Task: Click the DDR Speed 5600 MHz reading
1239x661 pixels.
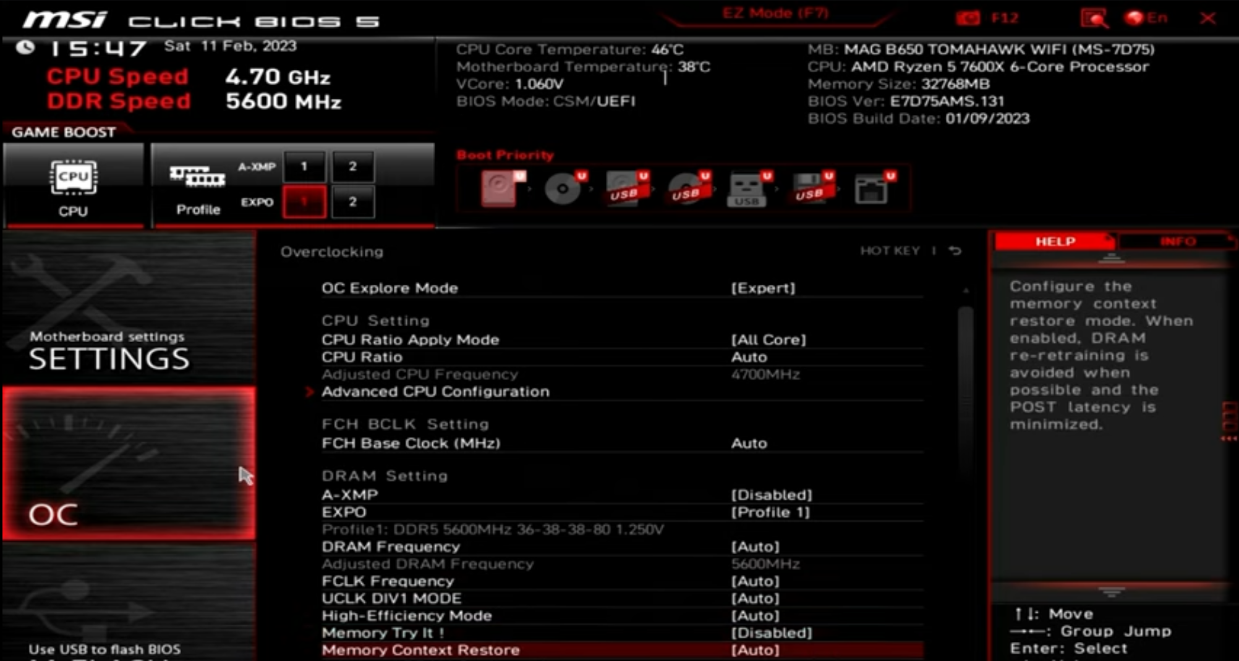Action: pos(194,101)
